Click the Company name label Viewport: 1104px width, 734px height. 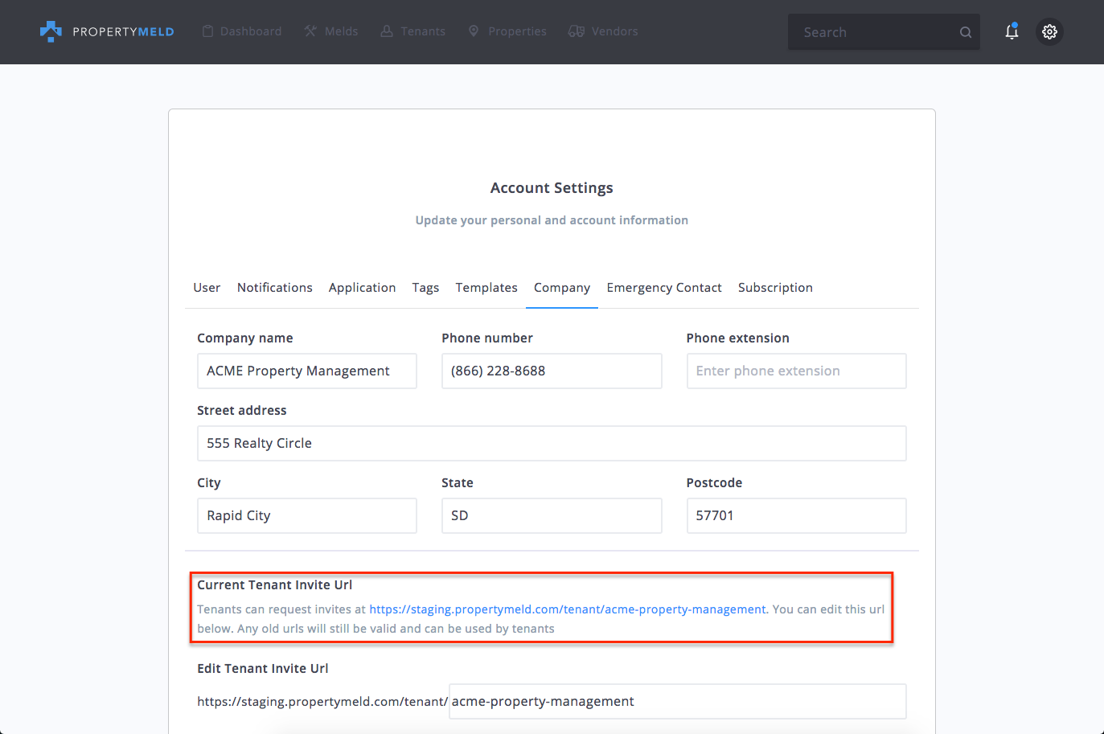click(245, 338)
